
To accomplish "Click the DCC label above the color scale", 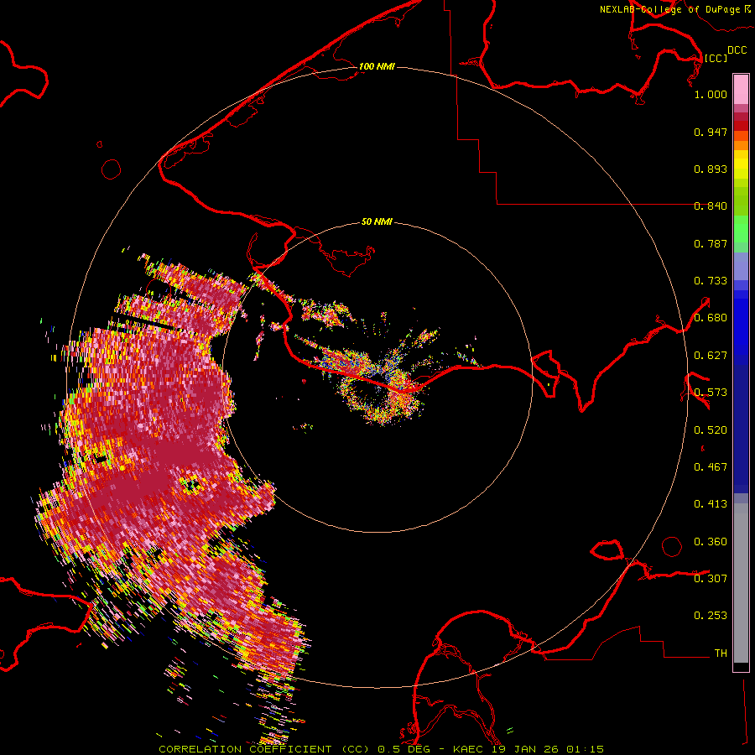I will click(x=737, y=50).
